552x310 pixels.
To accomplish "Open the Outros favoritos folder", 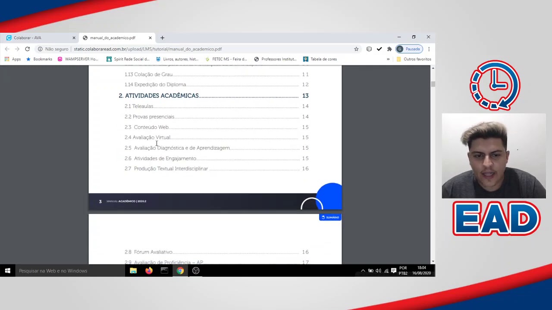I will [414, 59].
